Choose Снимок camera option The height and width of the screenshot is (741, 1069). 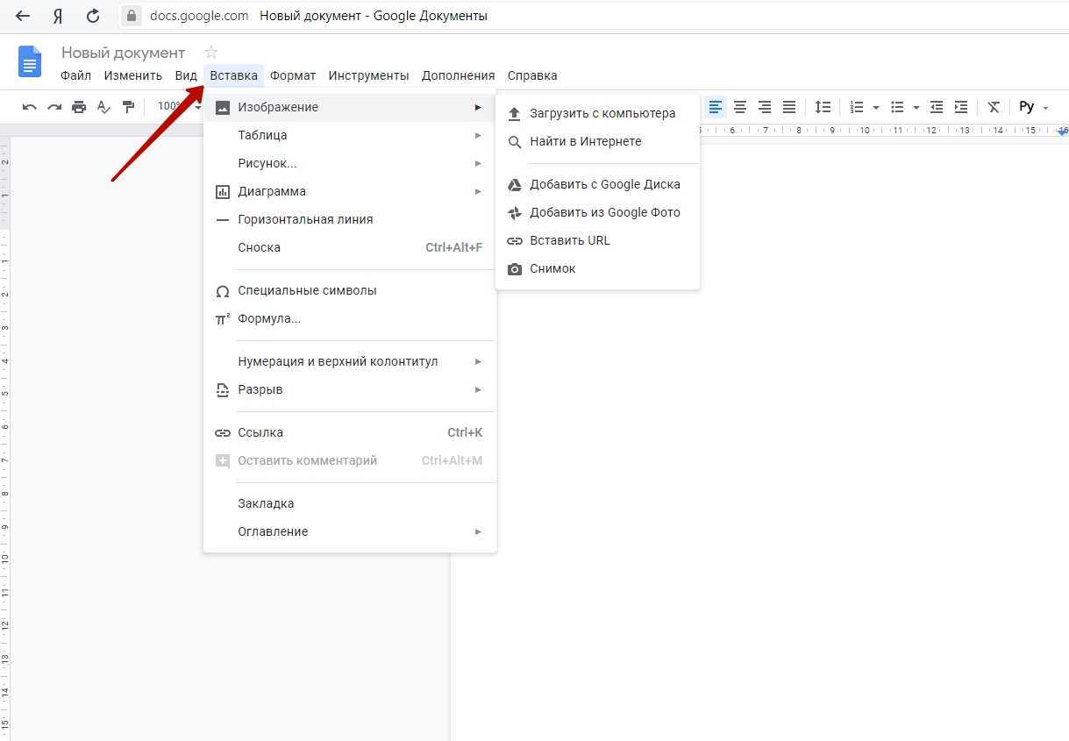pos(598,268)
